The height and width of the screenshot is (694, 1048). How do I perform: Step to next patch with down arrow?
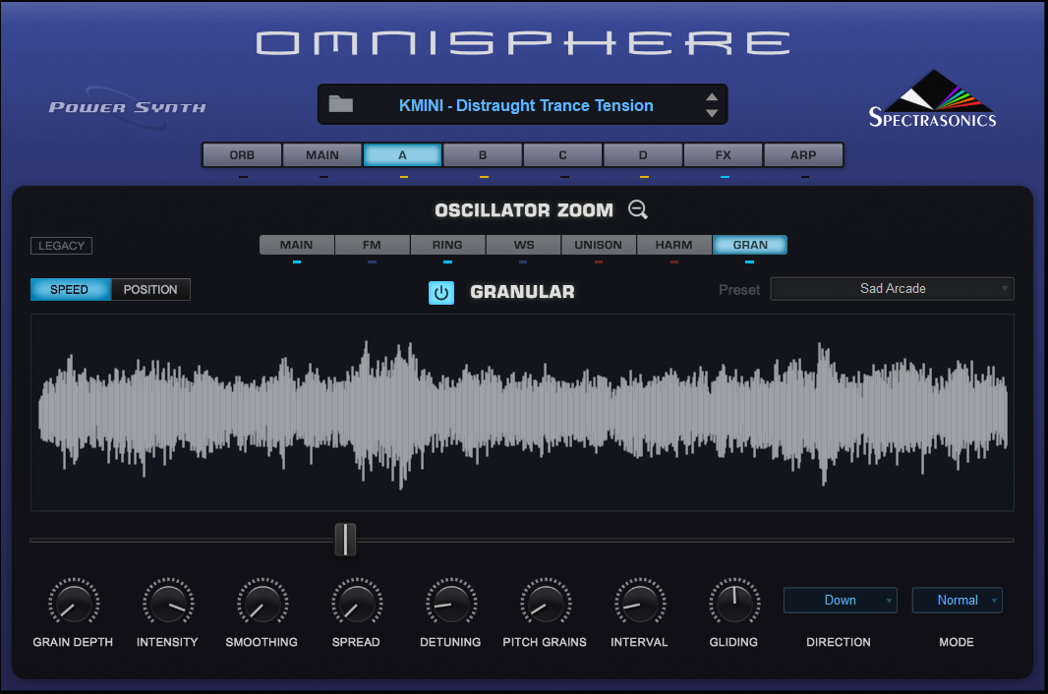712,113
